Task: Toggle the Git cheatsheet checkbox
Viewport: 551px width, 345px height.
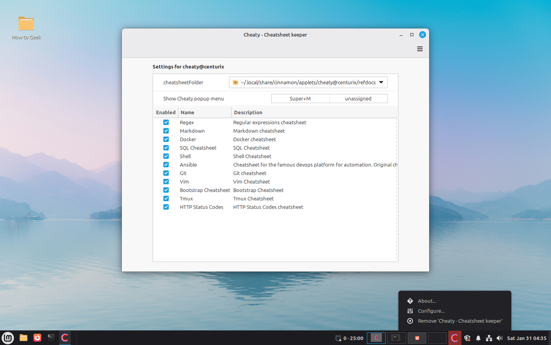Action: click(166, 173)
